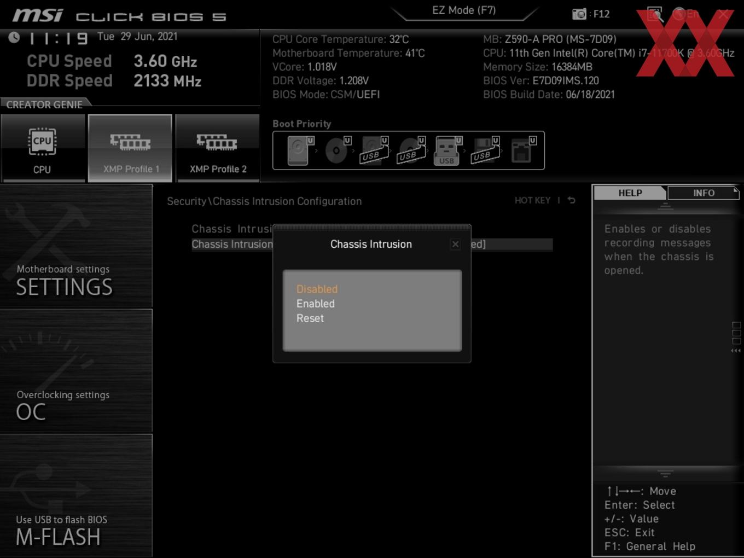Select the USB floppy boot icon

[x=485, y=150]
